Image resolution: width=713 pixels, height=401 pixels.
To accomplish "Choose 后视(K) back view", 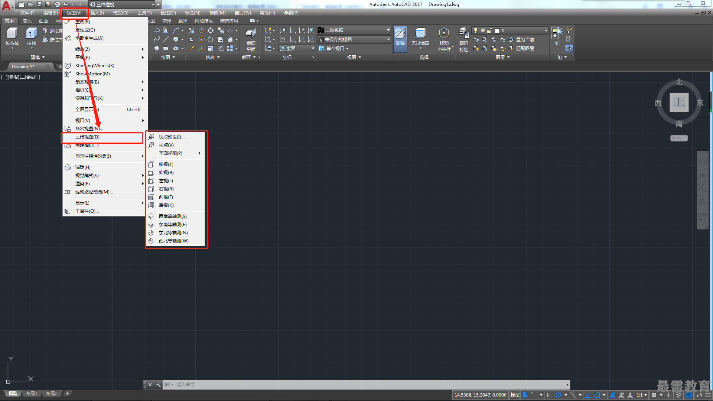I will tap(176, 205).
